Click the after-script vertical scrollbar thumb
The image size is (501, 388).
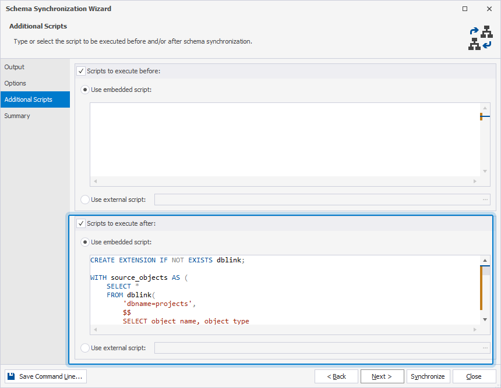(x=486, y=271)
